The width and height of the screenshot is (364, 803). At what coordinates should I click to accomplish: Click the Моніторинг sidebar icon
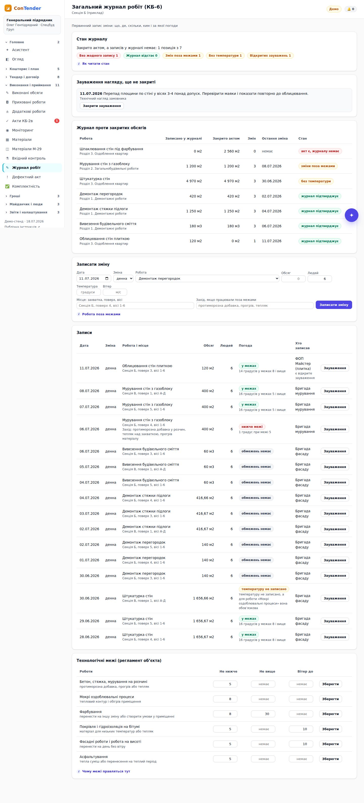(8, 130)
